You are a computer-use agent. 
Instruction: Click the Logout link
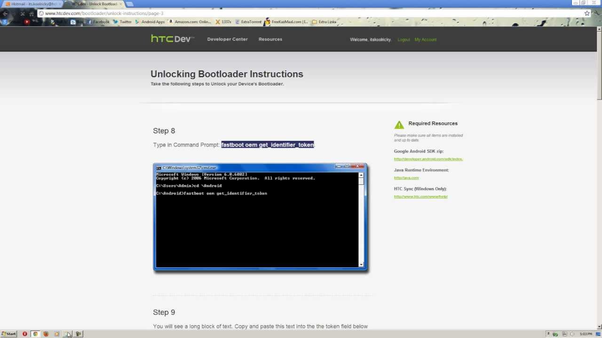tap(404, 39)
